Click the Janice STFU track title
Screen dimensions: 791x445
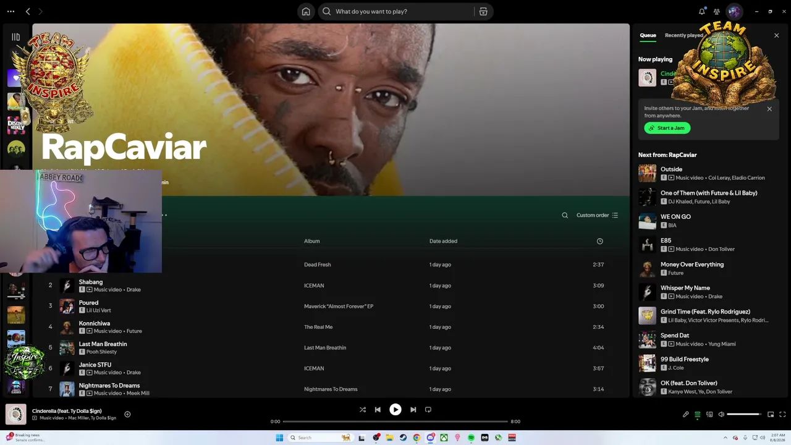click(x=95, y=365)
